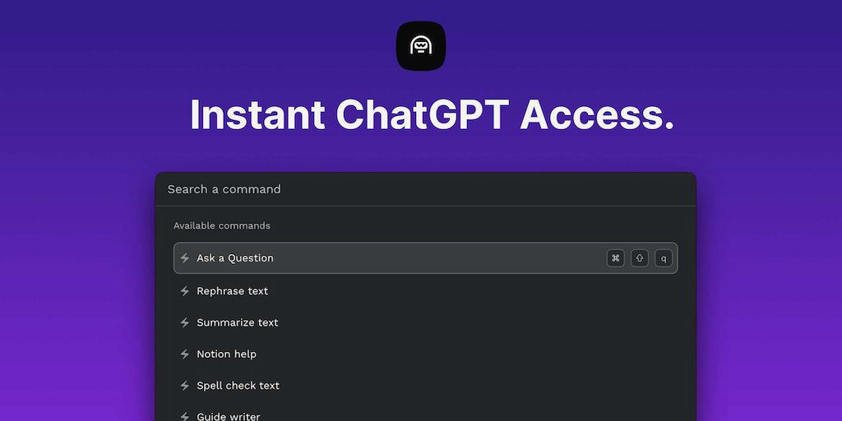Click the lightning icon beside Guide writer
842x421 pixels.
[185, 416]
